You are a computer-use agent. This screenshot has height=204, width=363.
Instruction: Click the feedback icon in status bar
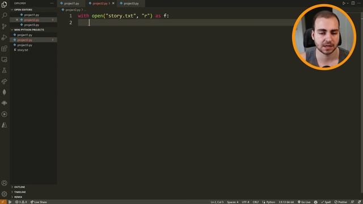pos(352,202)
